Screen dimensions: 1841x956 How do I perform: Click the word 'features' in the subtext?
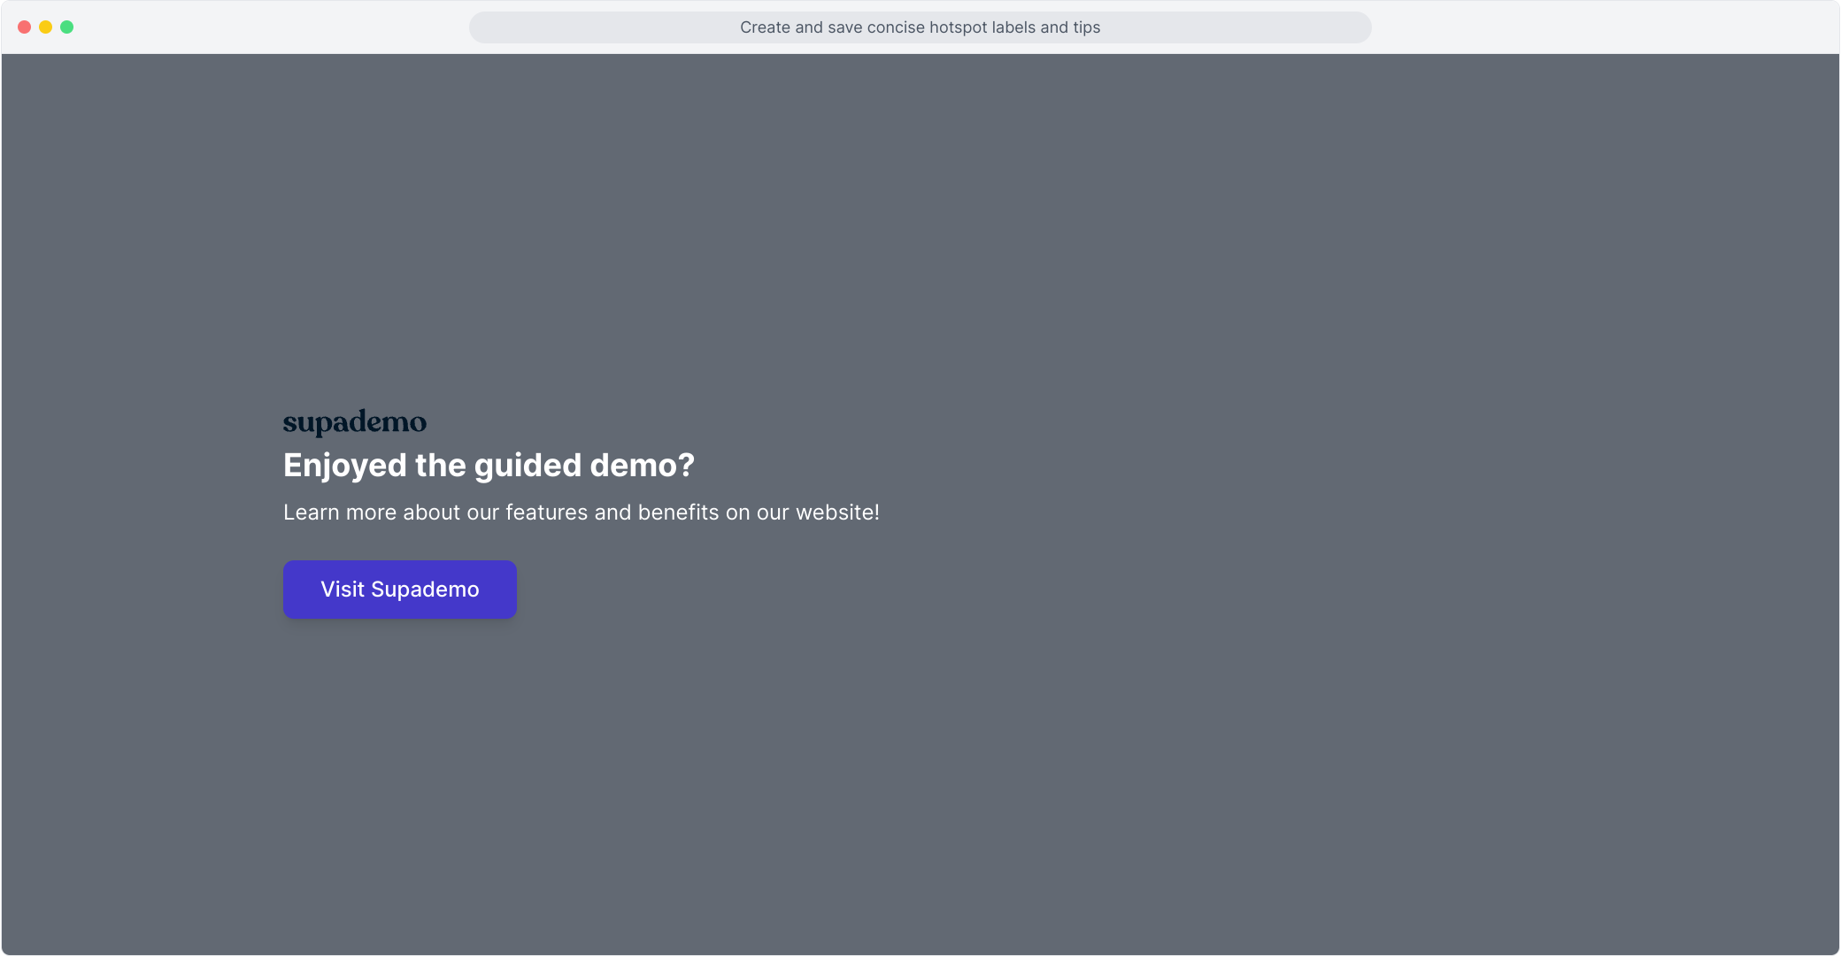(546, 513)
